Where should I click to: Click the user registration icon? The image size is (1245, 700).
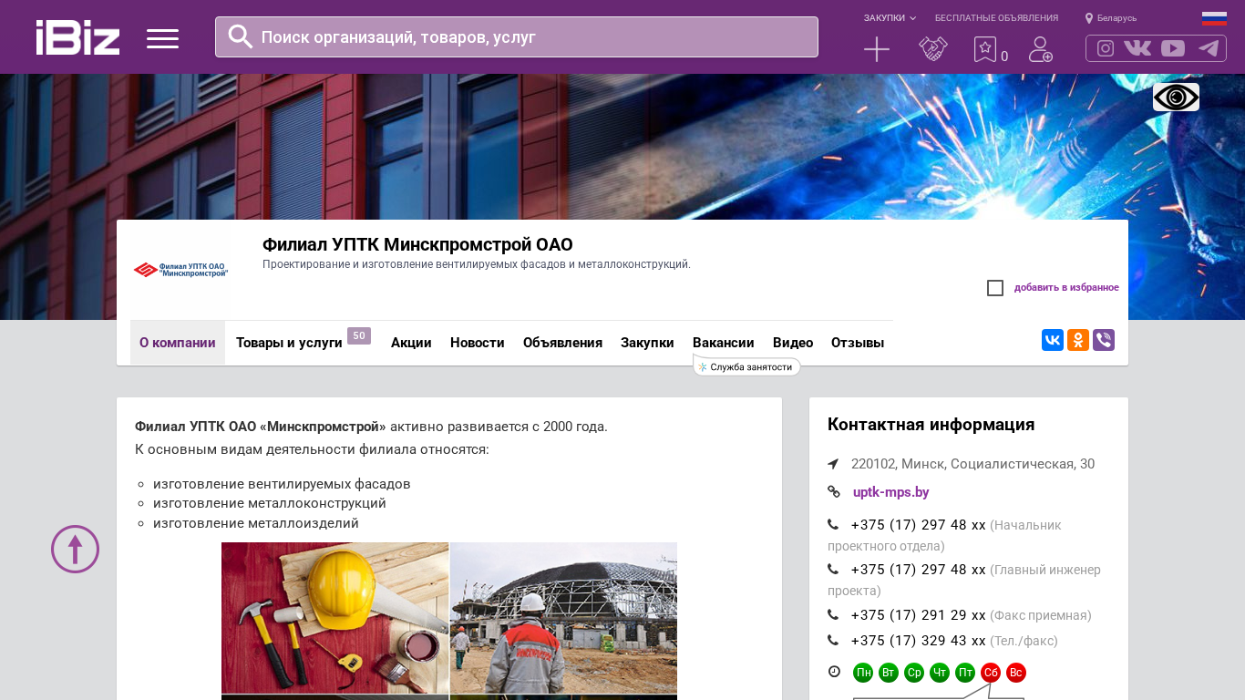1041,49
